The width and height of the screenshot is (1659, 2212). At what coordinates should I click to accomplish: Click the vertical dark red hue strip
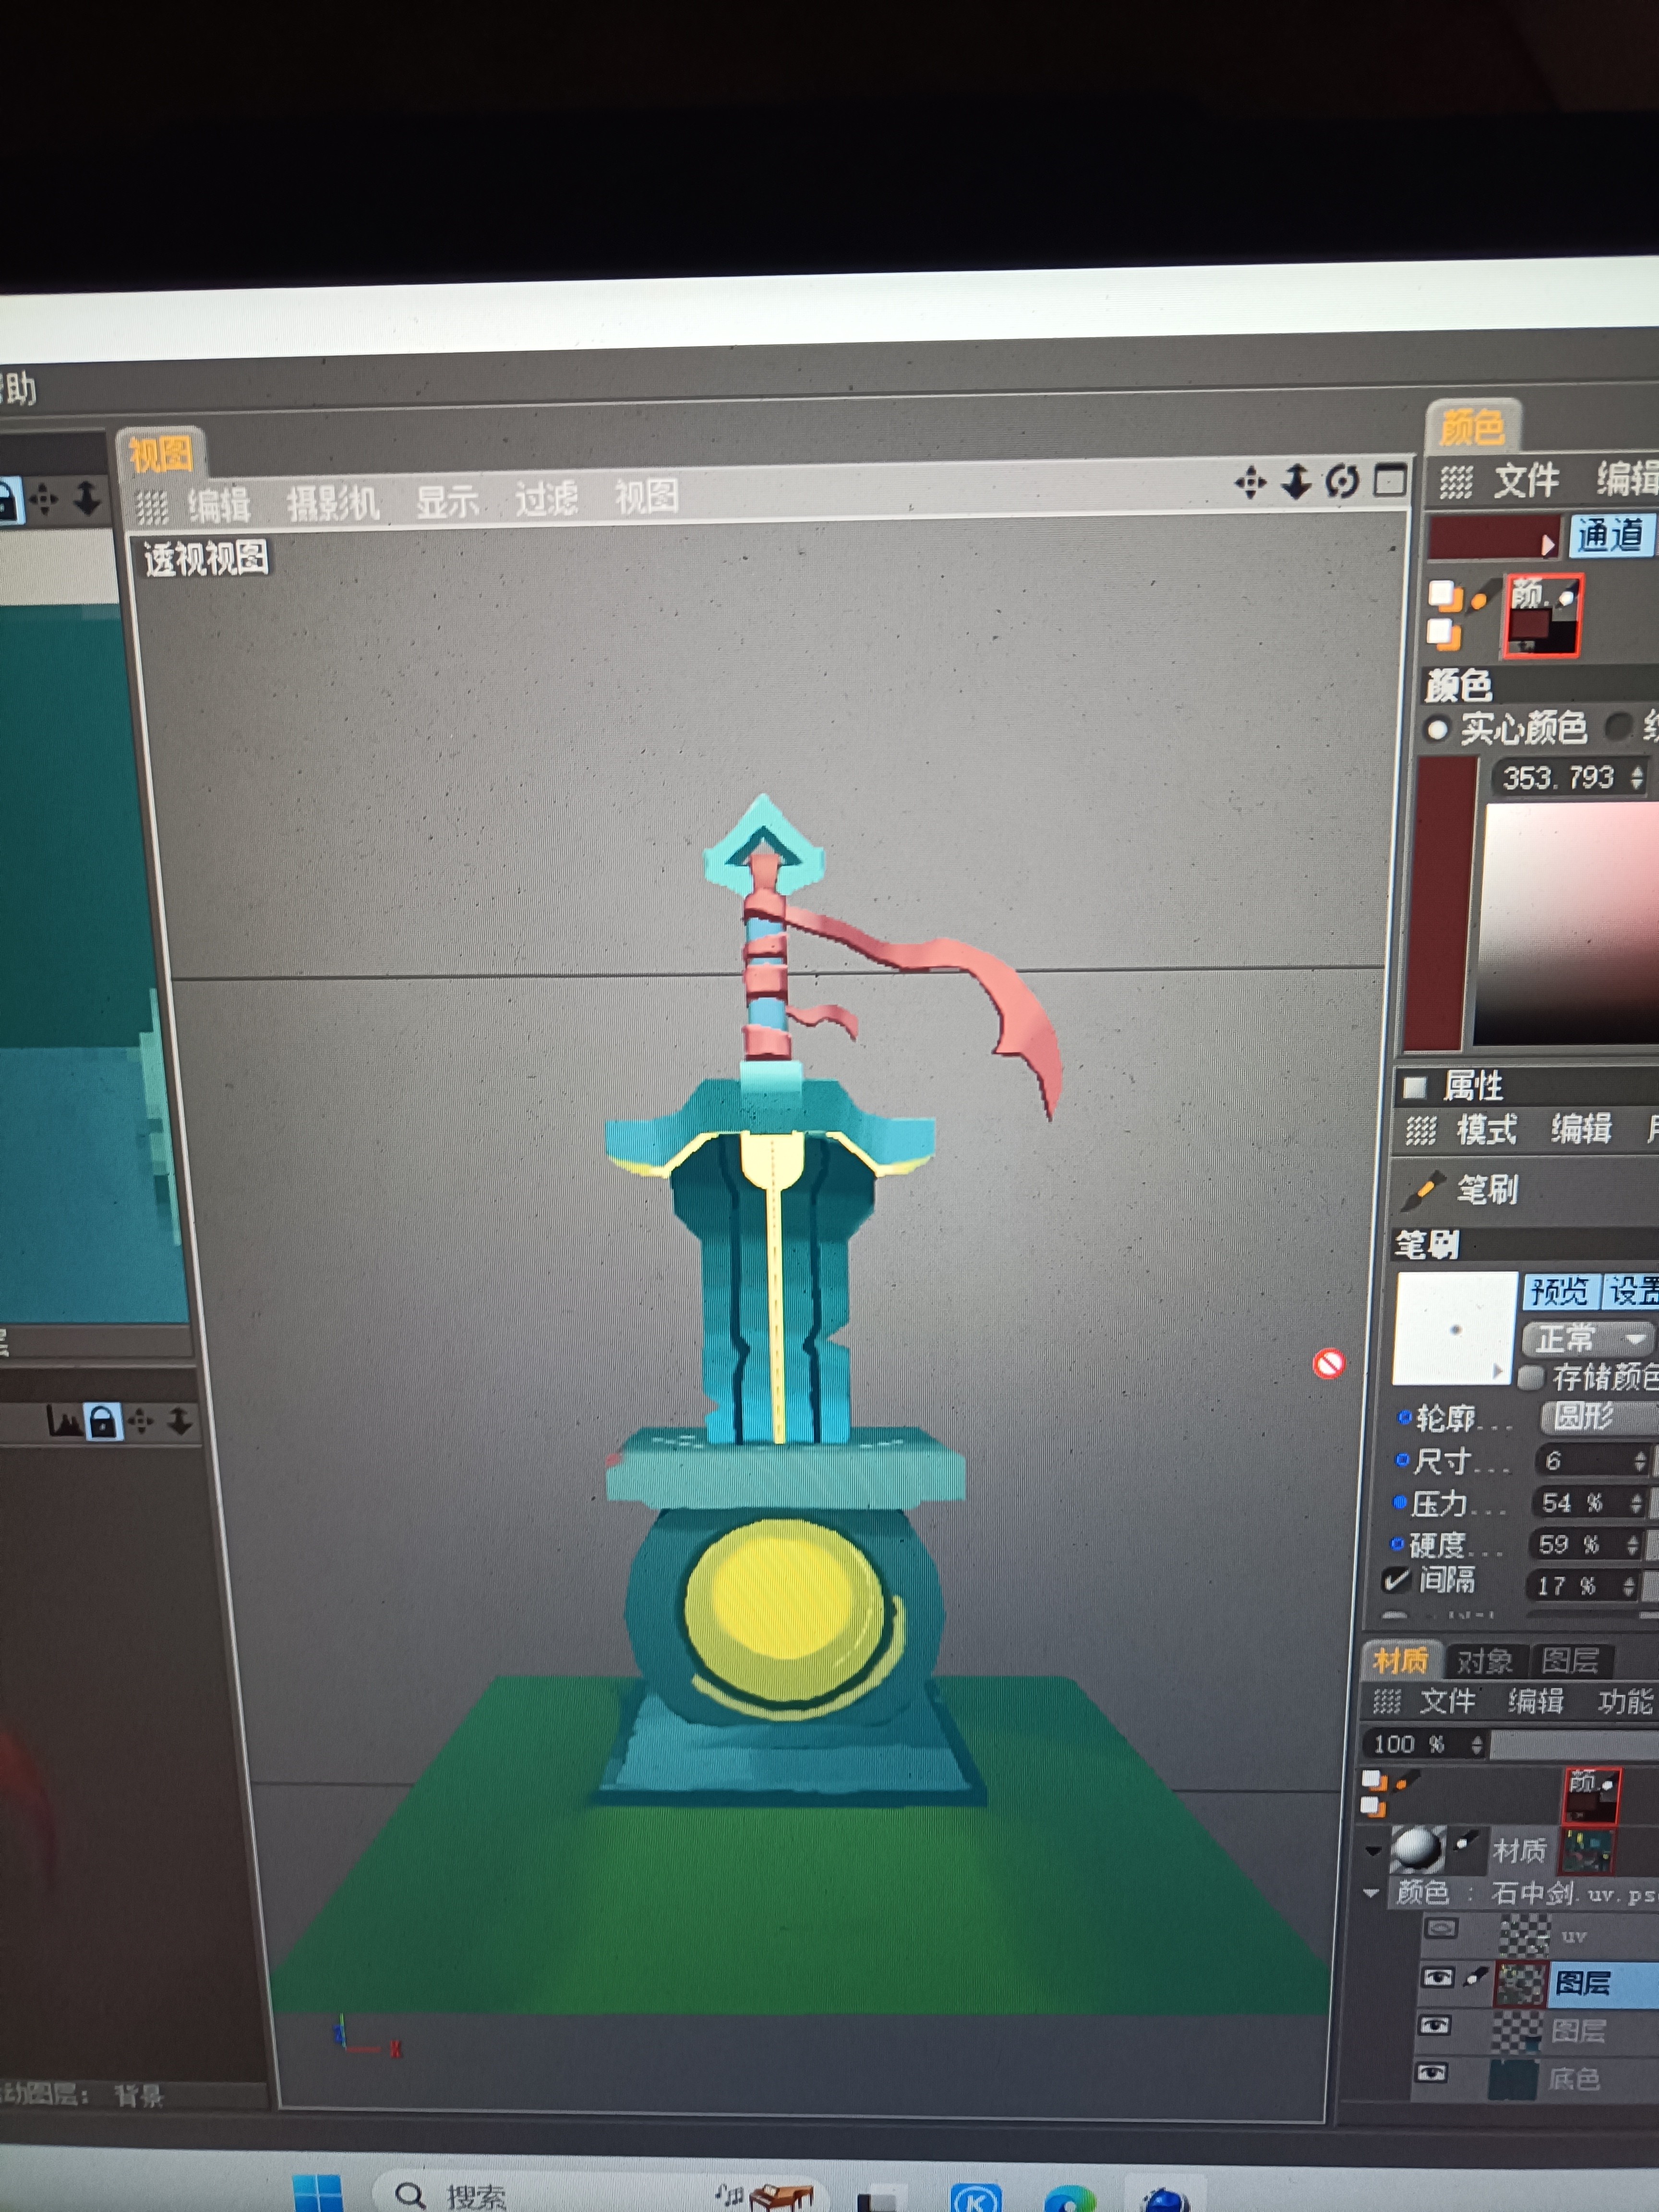[x=1441, y=903]
